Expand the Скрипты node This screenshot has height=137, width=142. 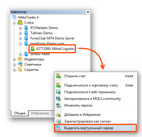(x=14, y=70)
